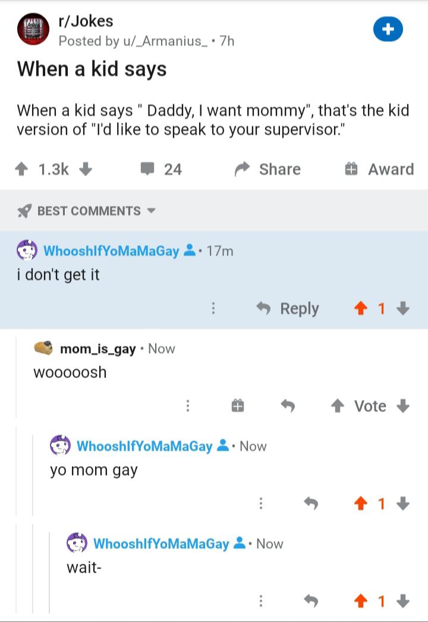Viewport: 428px width, 622px height.
Task: Reply to the "yo mom gay" comment
Action: pos(310,504)
